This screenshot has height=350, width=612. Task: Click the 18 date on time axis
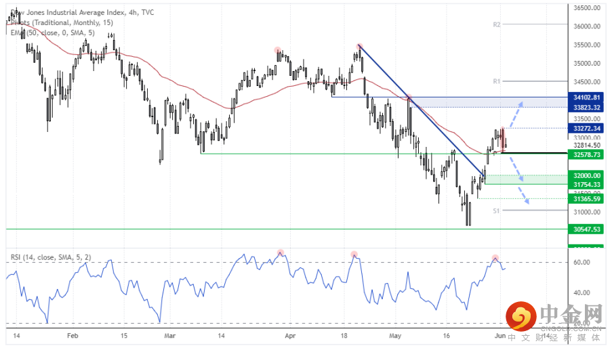pos(344,336)
